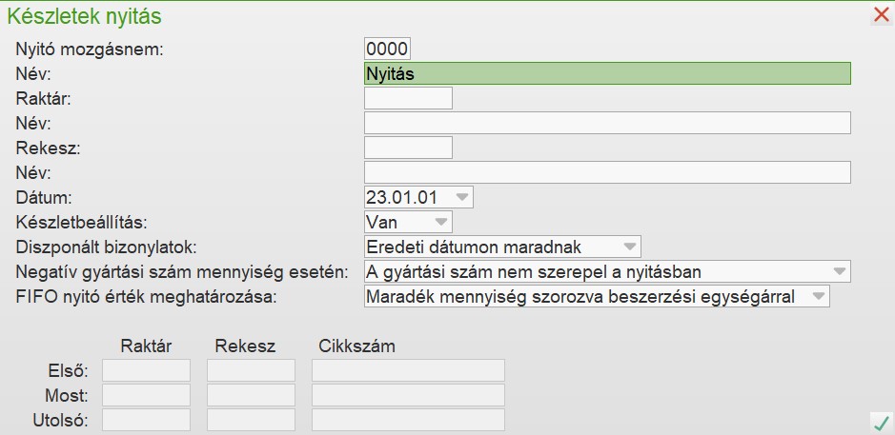The height and width of the screenshot is (435, 895).
Task: Click the Első Rekesz box
Action: pyautogui.click(x=251, y=370)
